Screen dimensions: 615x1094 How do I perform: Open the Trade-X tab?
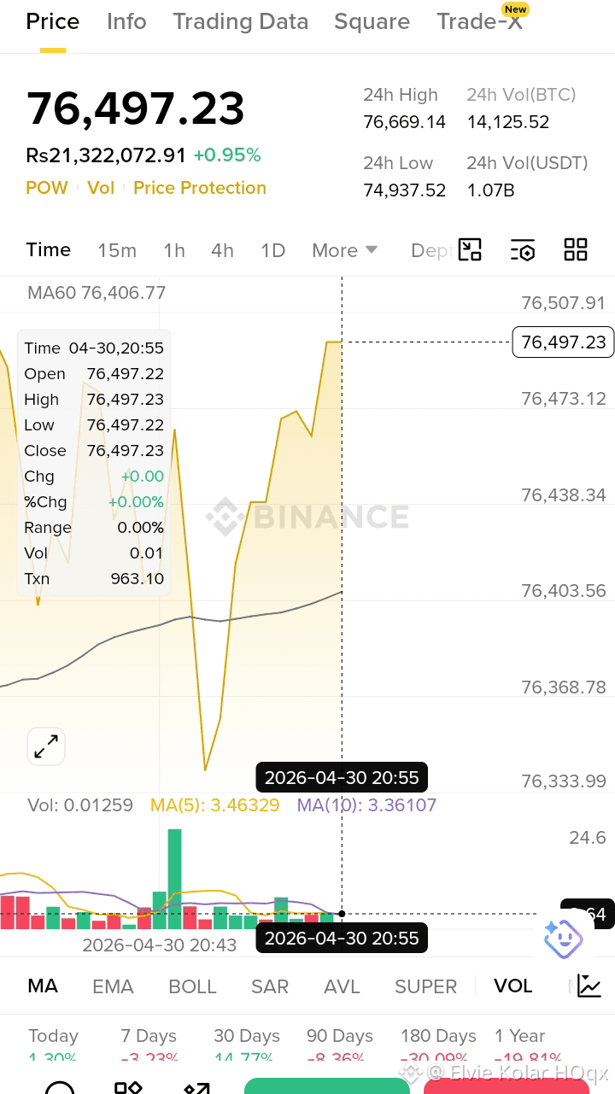pyautogui.click(x=480, y=21)
